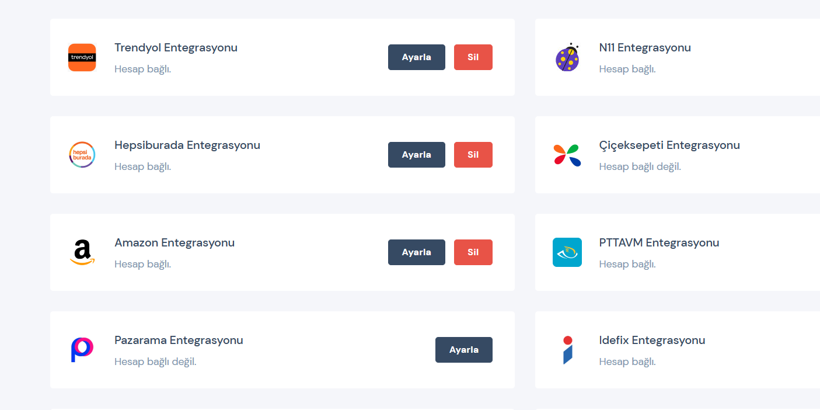Image resolution: width=820 pixels, height=410 pixels.
Task: Click the Çiçeksepeti flower logo
Action: (x=567, y=155)
